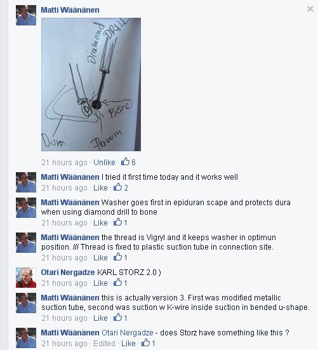
Task: Click the tagged Otari Nergadze mention in last comment
Action: coord(128,333)
